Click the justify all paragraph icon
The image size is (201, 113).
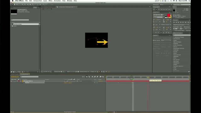169,9
